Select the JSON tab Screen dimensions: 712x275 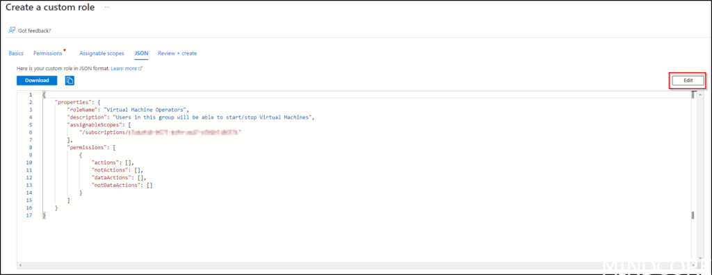point(141,53)
